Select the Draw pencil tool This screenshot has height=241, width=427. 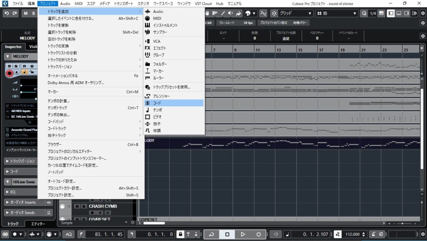tap(223, 13)
